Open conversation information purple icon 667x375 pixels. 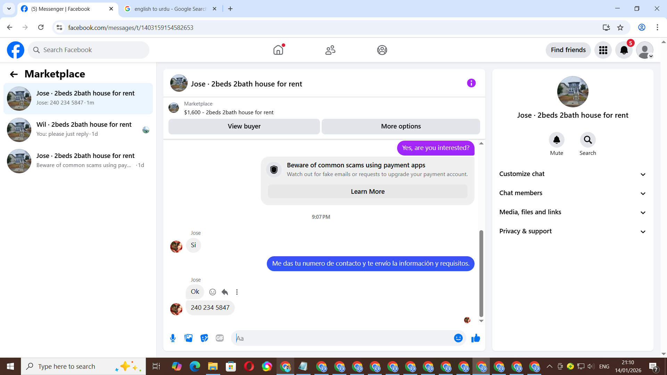(471, 83)
